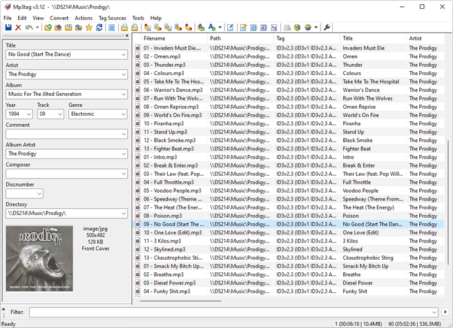Click the file icon beside 02 - Omen.mp3

(x=137, y=57)
